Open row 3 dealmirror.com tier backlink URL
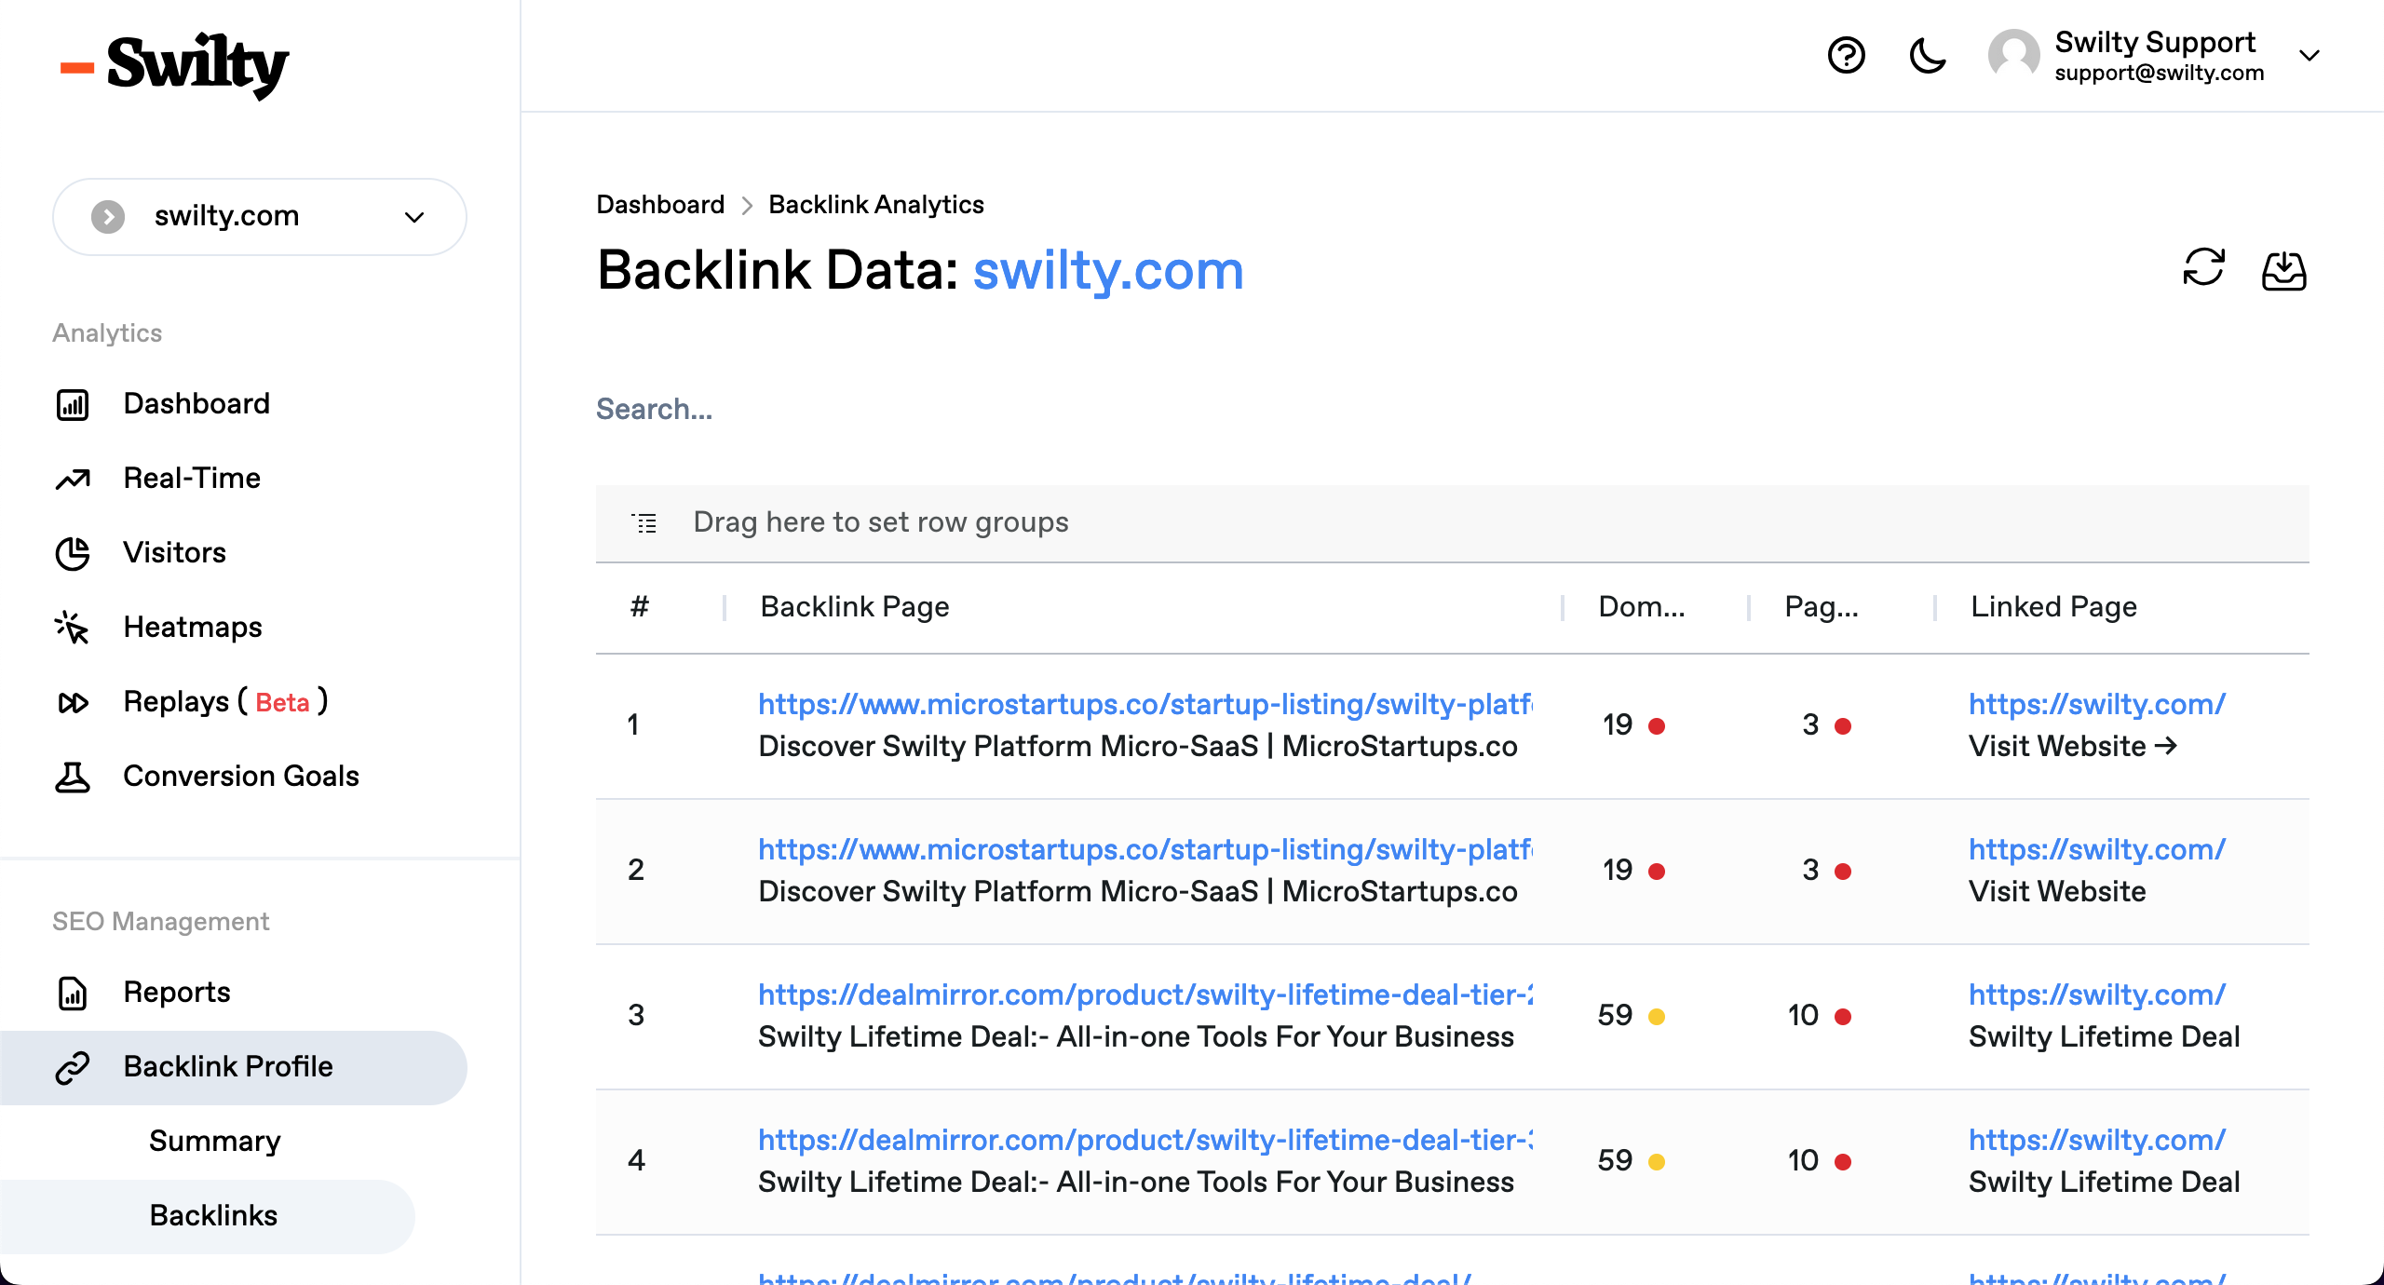The height and width of the screenshot is (1285, 2384). (x=1145, y=994)
